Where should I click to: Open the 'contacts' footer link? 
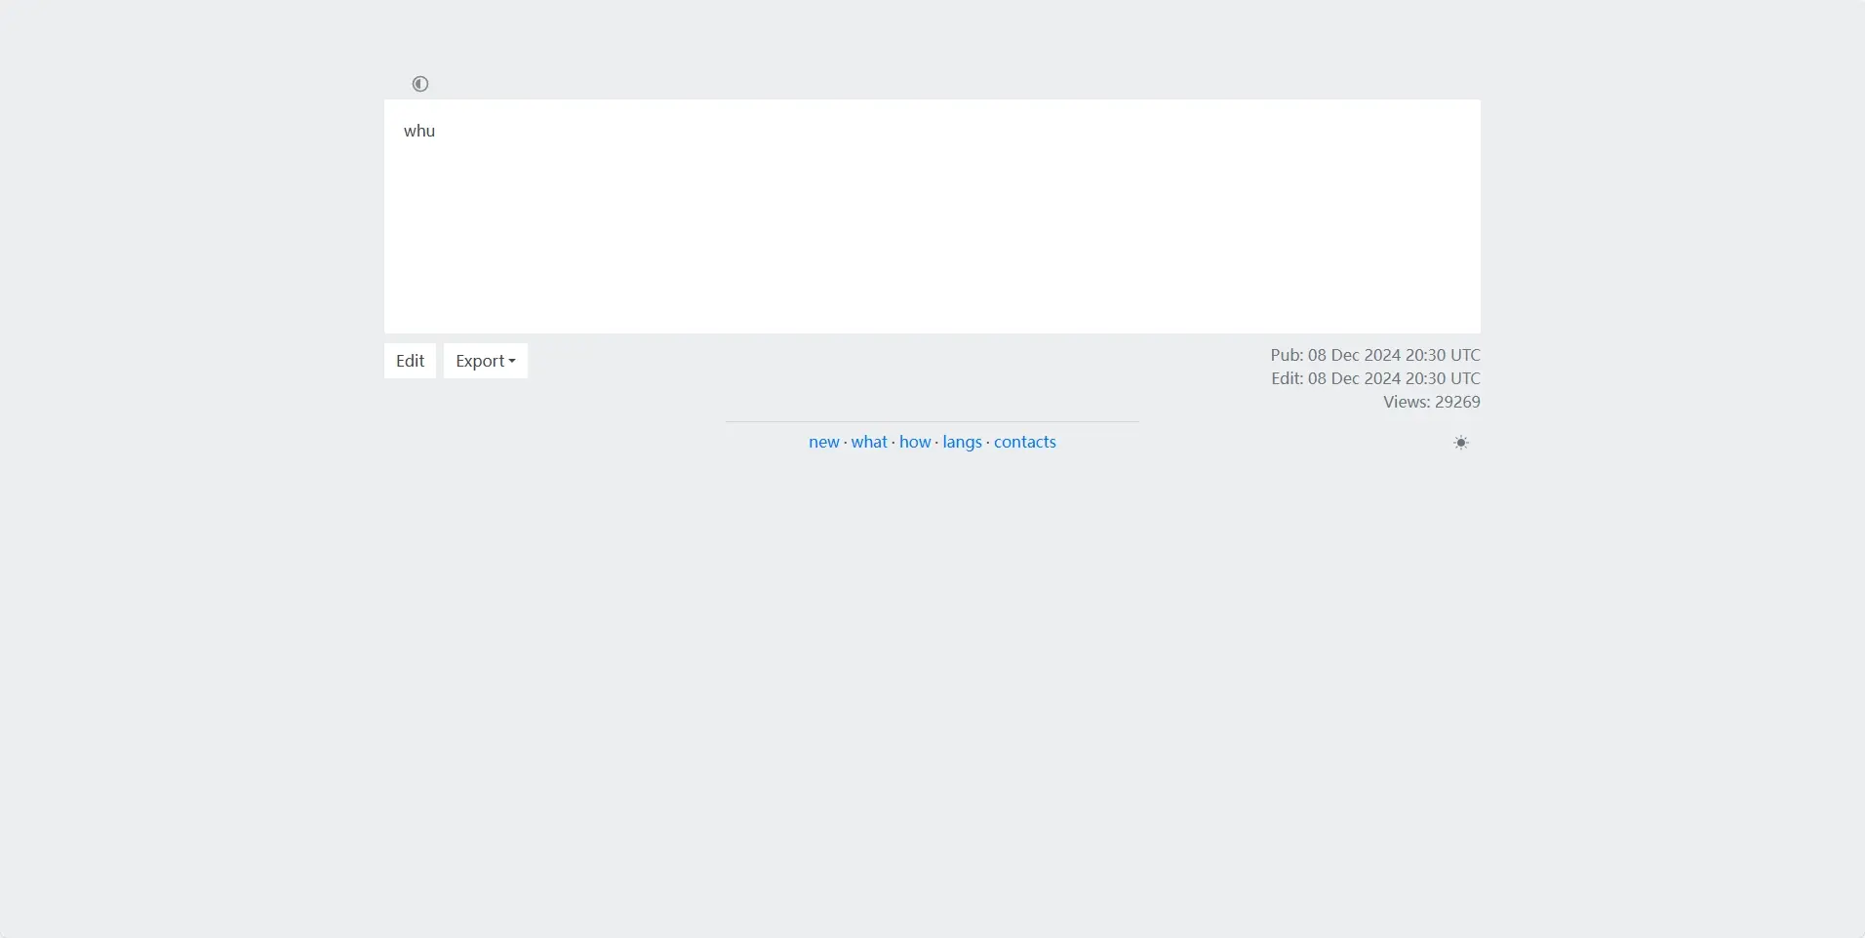click(1024, 442)
